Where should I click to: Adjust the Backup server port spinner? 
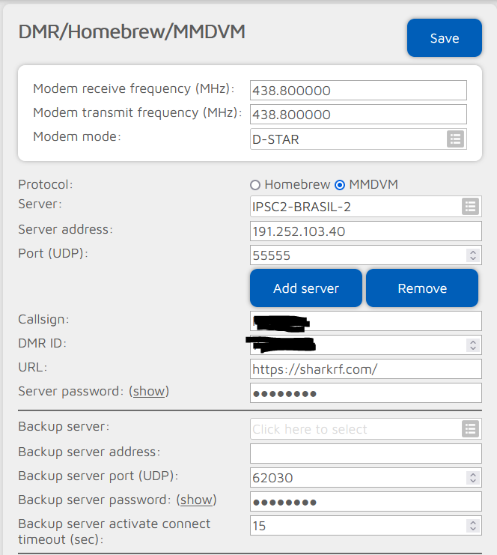coord(473,477)
